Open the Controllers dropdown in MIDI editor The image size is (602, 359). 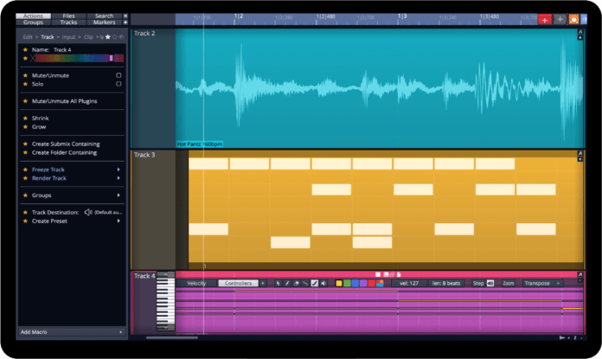(x=239, y=283)
